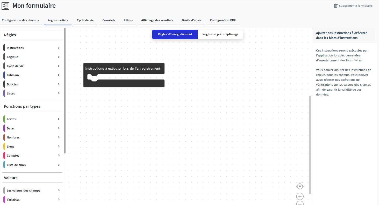Open the Configuration PDF tab
Image resolution: width=379 pixels, height=205 pixels.
(x=223, y=20)
